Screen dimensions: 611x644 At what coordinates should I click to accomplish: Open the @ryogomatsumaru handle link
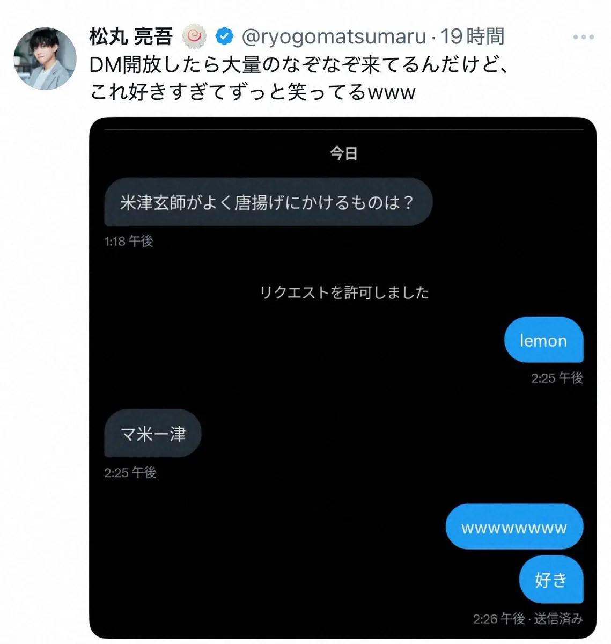click(x=334, y=37)
